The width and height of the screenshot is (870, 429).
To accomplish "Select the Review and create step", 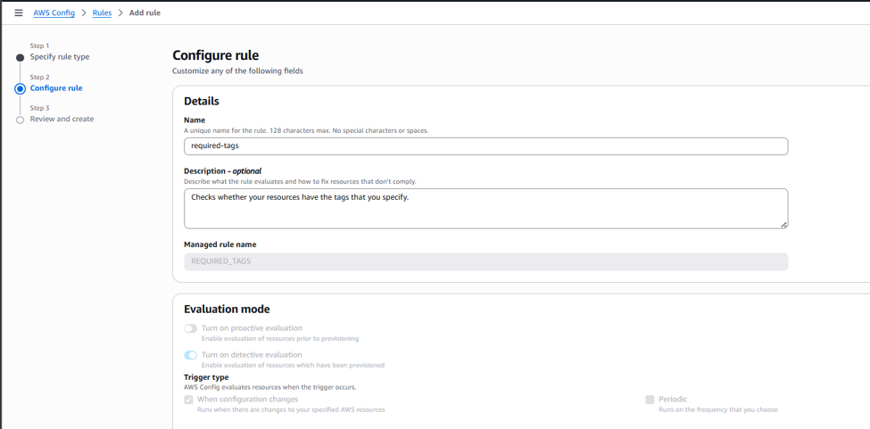I will pyautogui.click(x=62, y=119).
